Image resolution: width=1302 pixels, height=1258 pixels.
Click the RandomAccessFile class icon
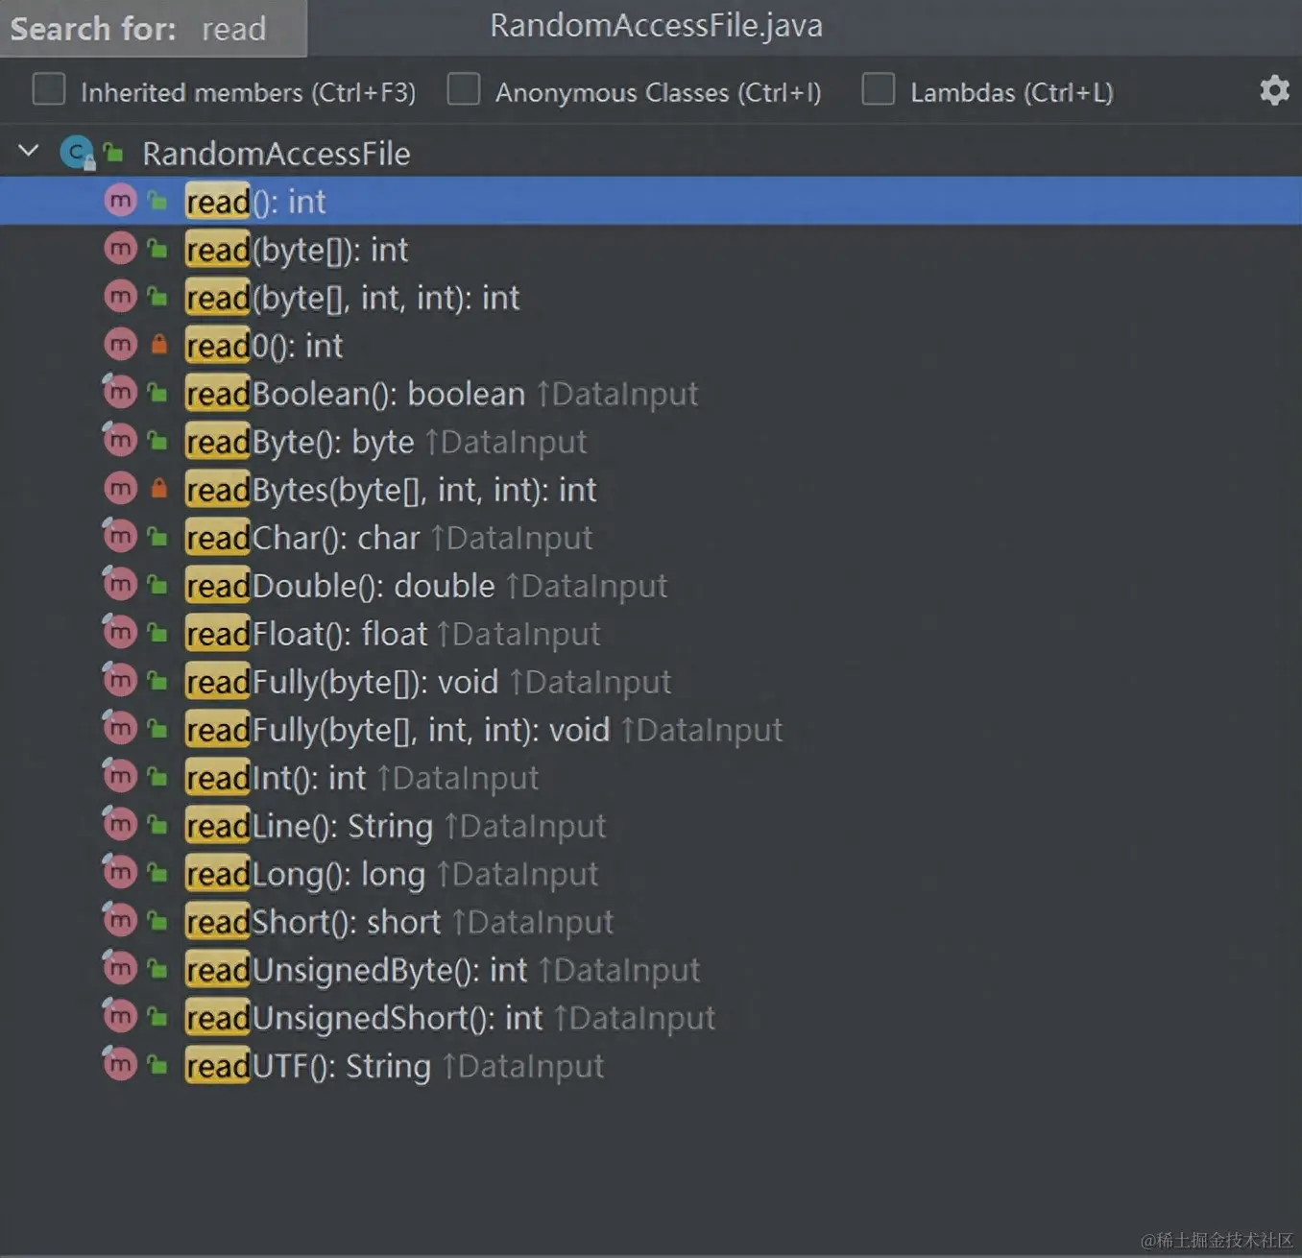[77, 153]
